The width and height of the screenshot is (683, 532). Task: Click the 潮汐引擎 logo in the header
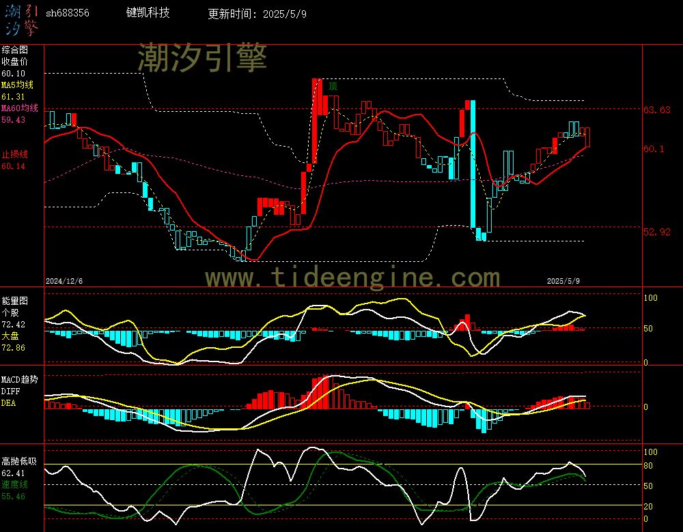[x=21, y=20]
